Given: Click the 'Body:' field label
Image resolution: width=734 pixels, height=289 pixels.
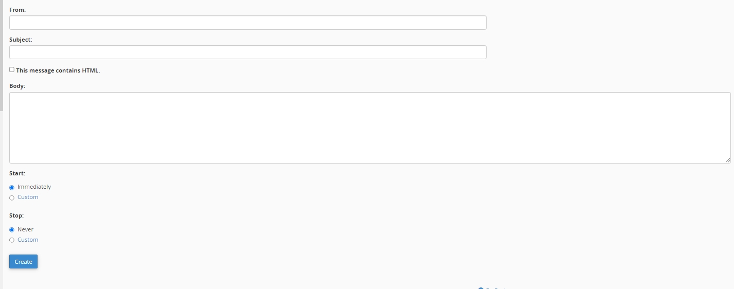Looking at the screenshot, I should coord(17,86).
